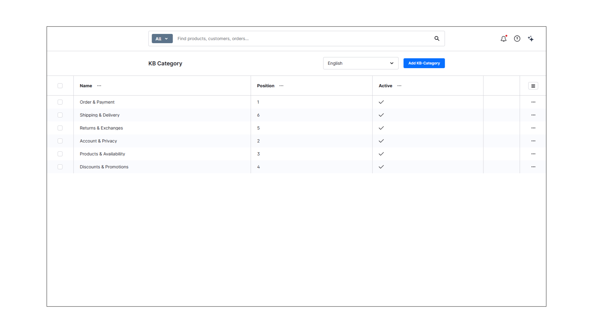Sort by the Position column header
The height and width of the screenshot is (333, 593).
pos(266,86)
